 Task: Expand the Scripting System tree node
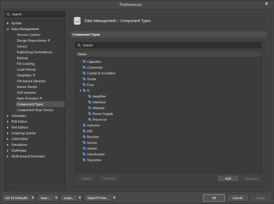coord(8,133)
